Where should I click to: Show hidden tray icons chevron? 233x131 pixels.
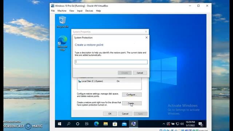tap(163, 124)
